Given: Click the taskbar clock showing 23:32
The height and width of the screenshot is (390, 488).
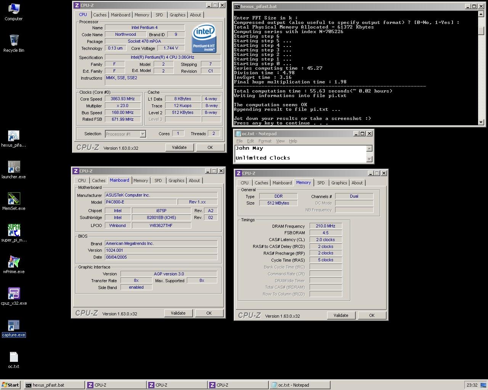Looking at the screenshot, I should click(x=472, y=385).
